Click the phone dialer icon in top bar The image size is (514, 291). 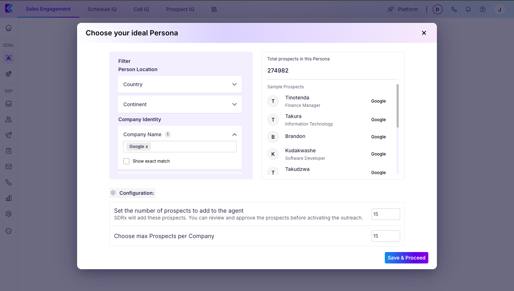[454, 9]
